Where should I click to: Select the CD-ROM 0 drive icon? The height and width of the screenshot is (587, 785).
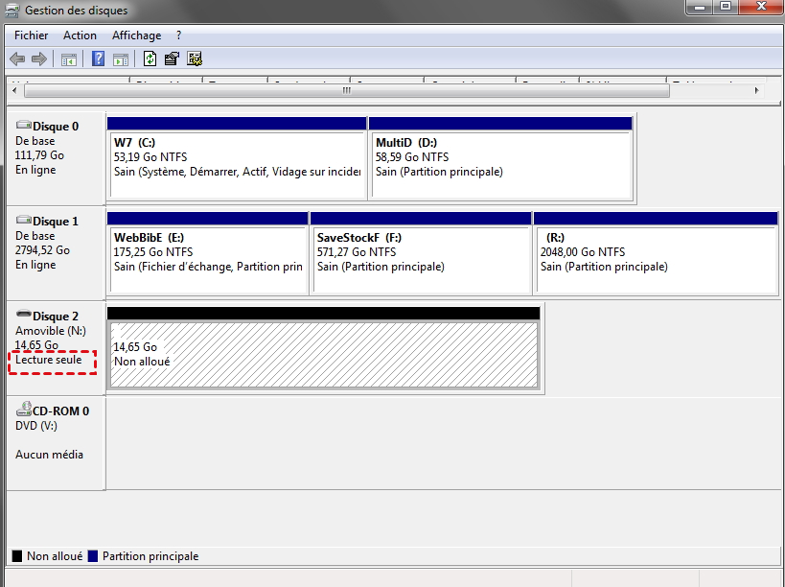click(x=24, y=410)
